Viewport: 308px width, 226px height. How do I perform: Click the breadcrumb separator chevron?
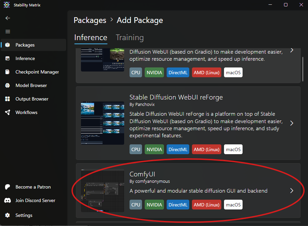(x=112, y=20)
